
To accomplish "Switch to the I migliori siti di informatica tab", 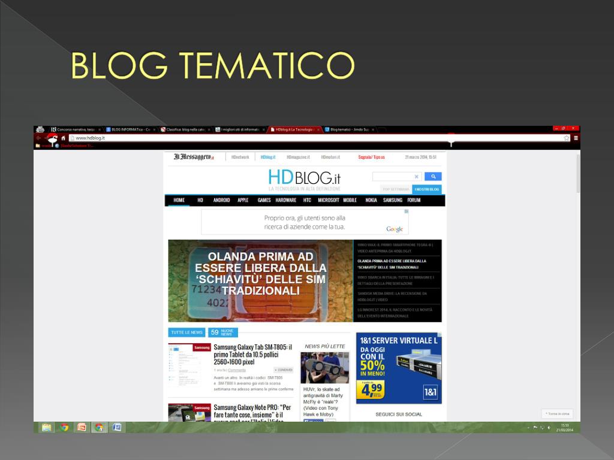I will (240, 129).
